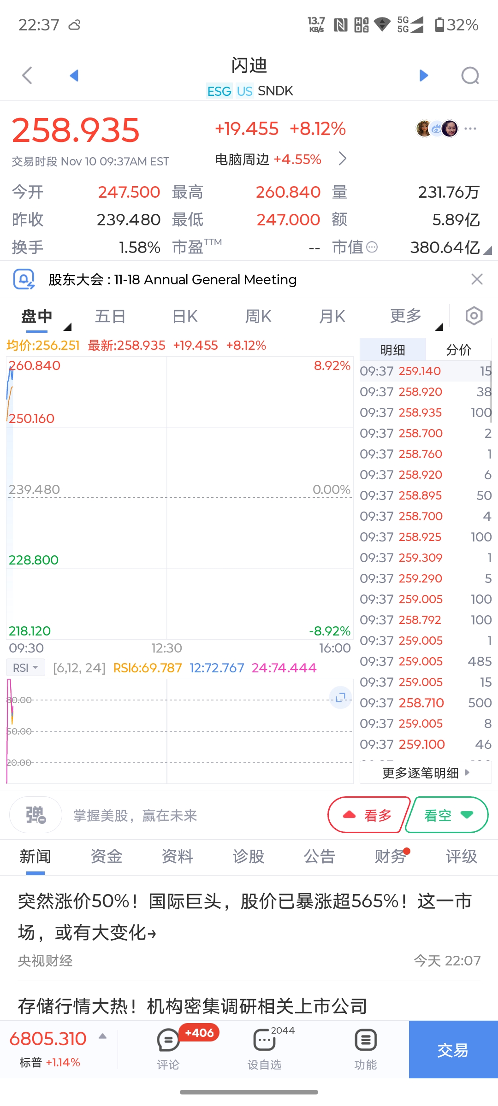Select the 五日 chart tab
This screenshot has width=498, height=1106.
(x=110, y=317)
